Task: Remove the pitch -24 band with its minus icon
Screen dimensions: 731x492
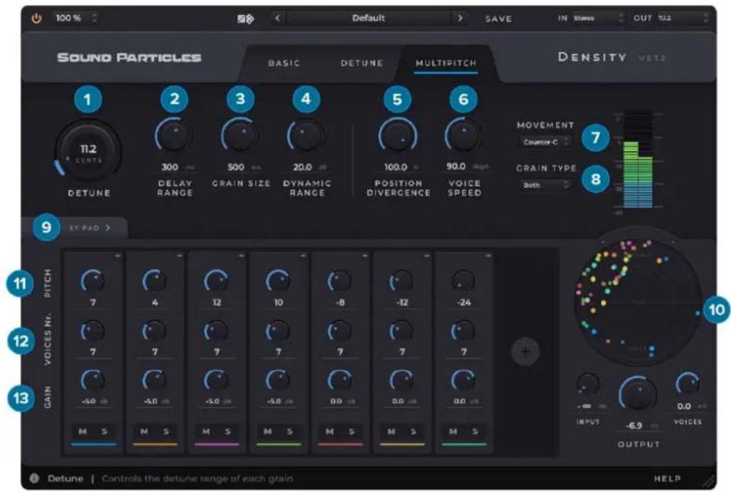Action: click(x=488, y=256)
